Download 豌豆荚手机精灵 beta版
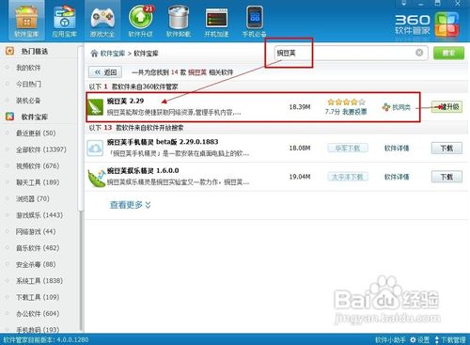 (x=446, y=148)
